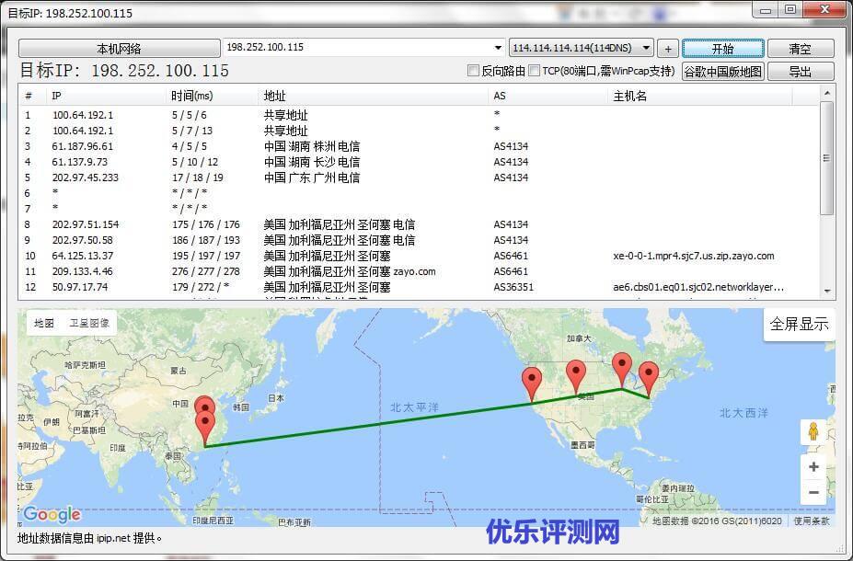Enable the 反向路由 checkbox
This screenshot has width=853, height=561.
coord(474,71)
